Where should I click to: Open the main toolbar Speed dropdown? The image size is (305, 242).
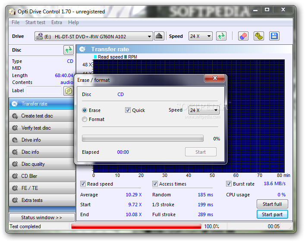click(200, 36)
